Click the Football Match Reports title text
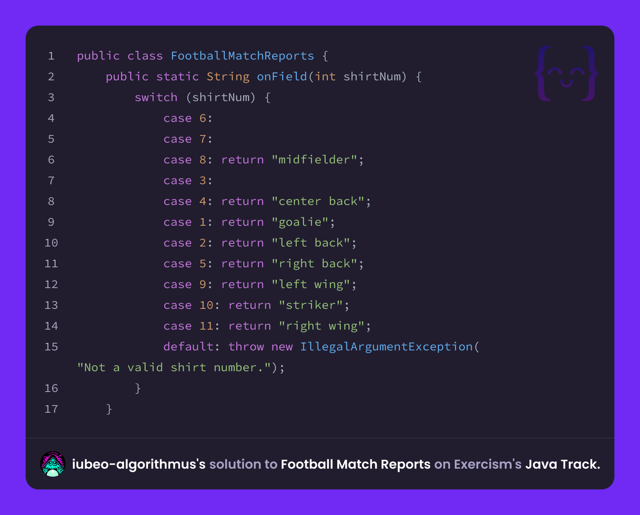 (x=356, y=464)
